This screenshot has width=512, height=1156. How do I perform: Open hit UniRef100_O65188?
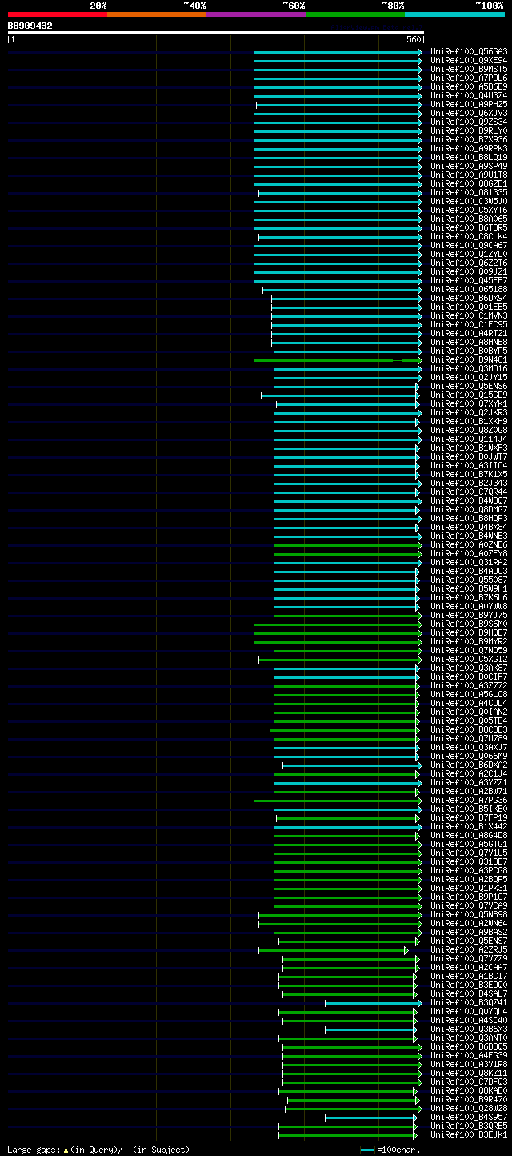469,290
